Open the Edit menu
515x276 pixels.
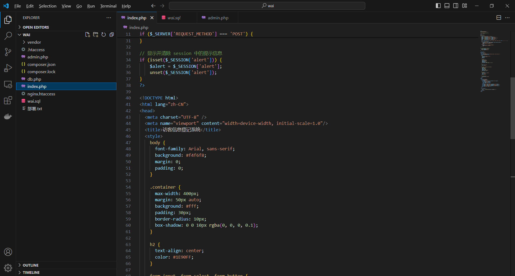tap(30, 6)
